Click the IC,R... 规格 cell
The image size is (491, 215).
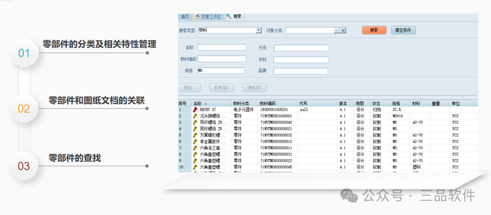click(x=399, y=110)
